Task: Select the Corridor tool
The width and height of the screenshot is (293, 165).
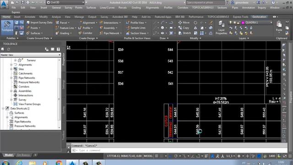Action: (x=86, y=33)
